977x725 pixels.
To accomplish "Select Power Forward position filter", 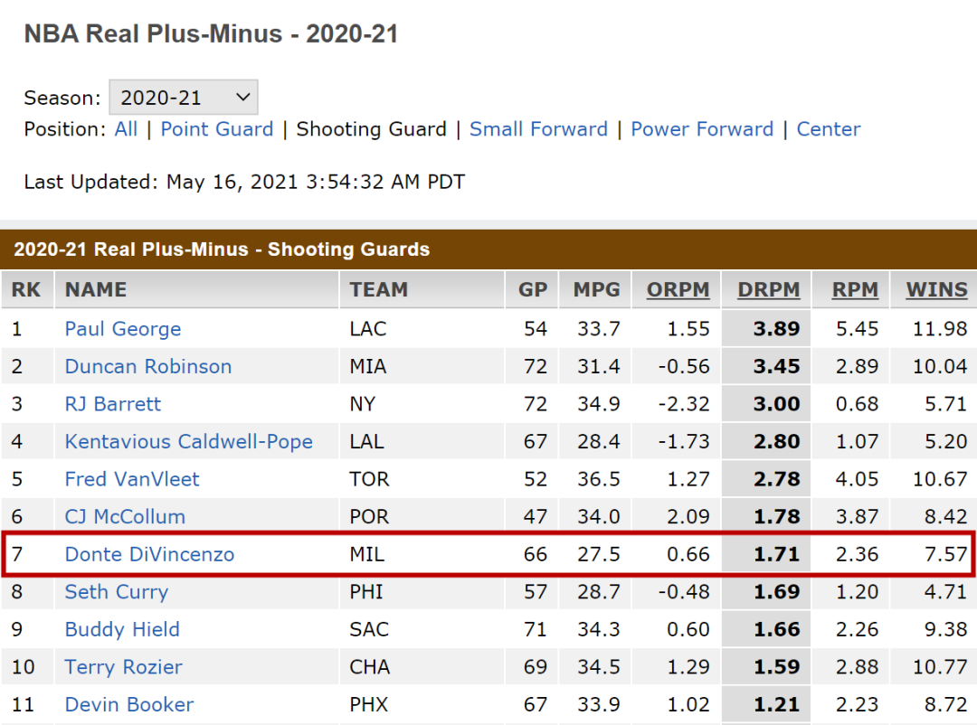I will [x=702, y=129].
